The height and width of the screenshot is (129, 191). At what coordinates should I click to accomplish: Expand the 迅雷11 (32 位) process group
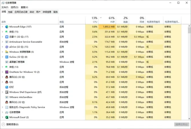2,37
